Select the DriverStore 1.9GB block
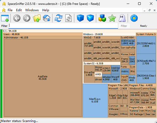 coord(89,74)
